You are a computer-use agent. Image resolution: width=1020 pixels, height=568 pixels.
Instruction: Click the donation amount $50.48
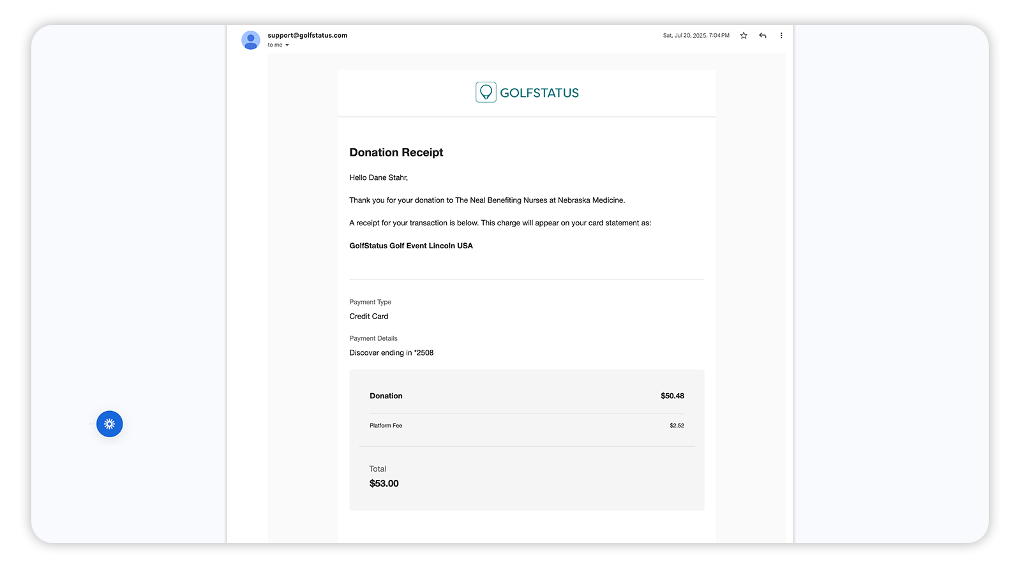tap(673, 396)
